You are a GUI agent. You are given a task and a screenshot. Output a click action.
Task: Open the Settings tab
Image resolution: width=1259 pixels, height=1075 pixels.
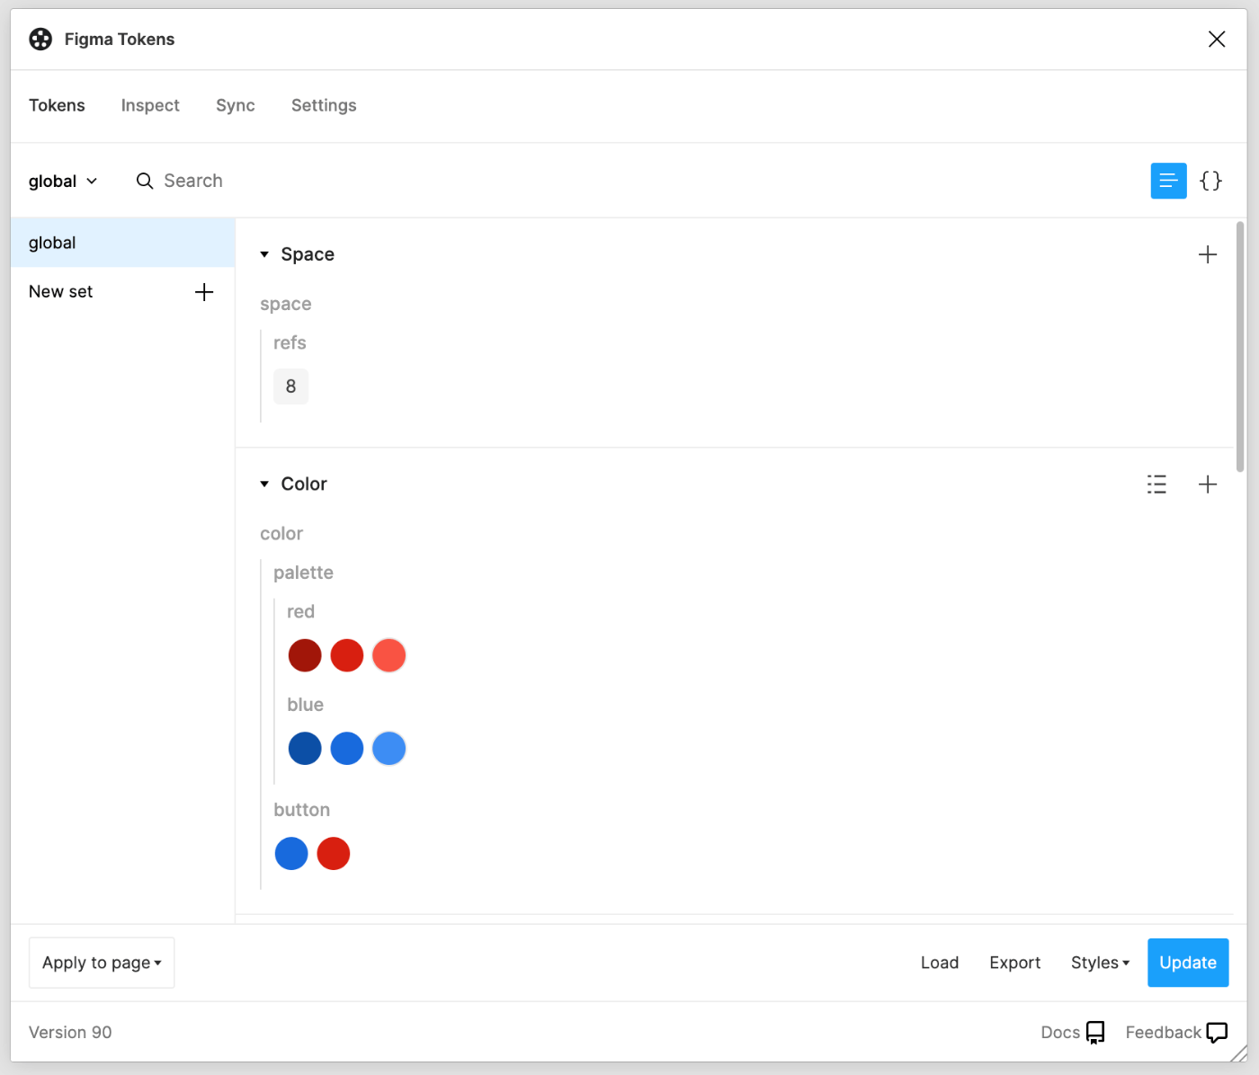point(324,105)
